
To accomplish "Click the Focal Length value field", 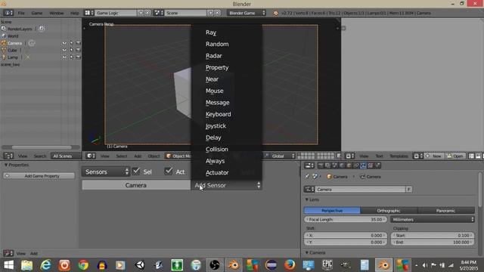I will coord(346,220).
